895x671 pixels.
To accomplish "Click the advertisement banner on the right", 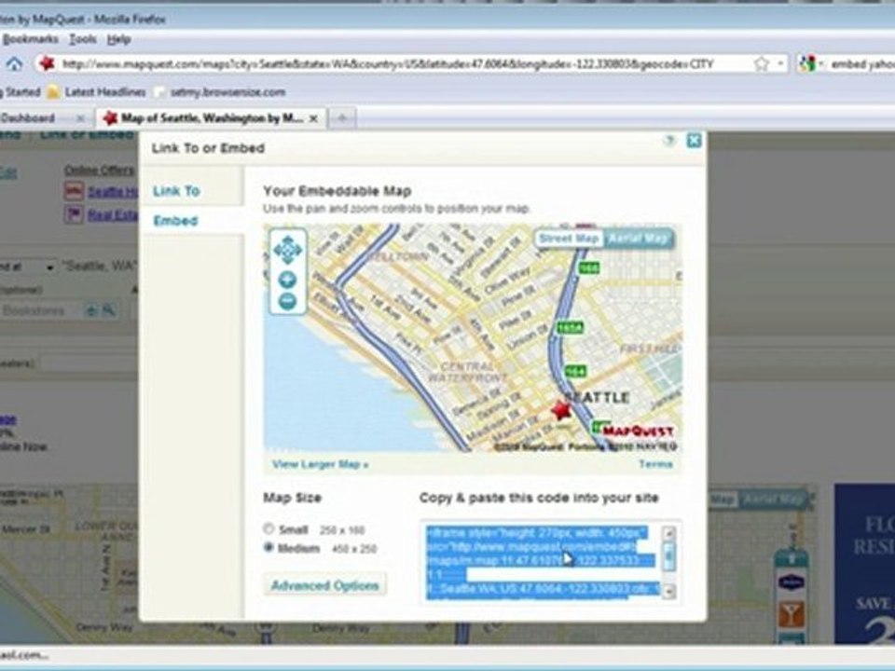I will pos(864,564).
